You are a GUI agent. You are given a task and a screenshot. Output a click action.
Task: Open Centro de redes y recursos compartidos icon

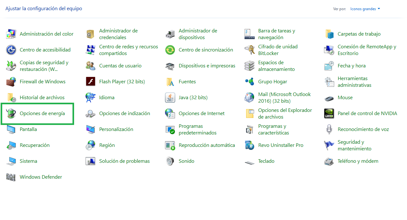click(91, 50)
